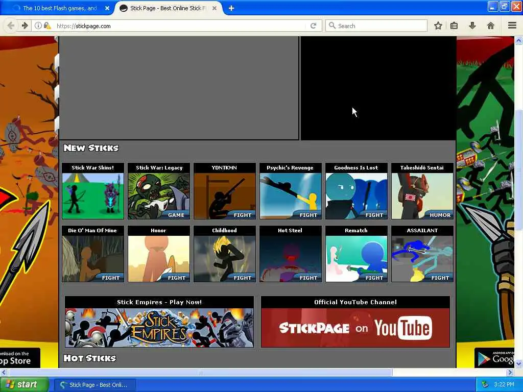This screenshot has width=523, height=392.
Task: Click the vertical scrollbar down arrow
Action: coord(519,363)
